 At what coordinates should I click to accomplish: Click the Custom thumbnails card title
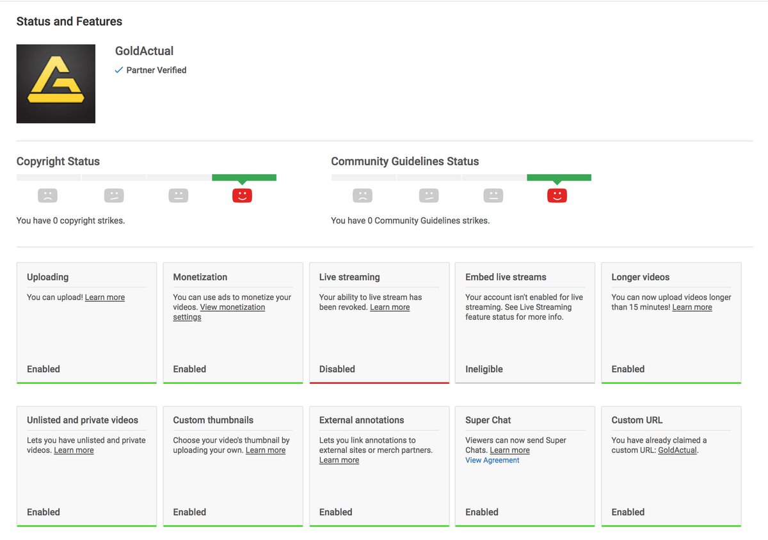pyautogui.click(x=213, y=420)
